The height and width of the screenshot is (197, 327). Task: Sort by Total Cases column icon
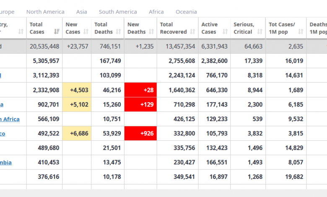(x=57, y=31)
